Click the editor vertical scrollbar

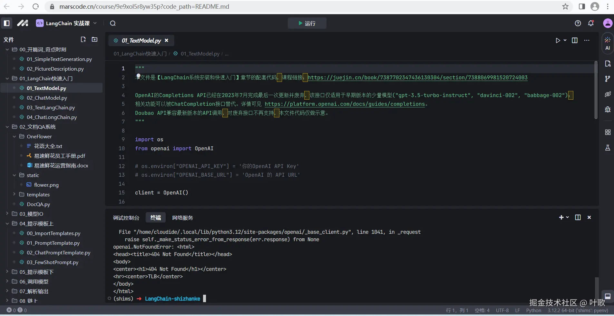596,90
